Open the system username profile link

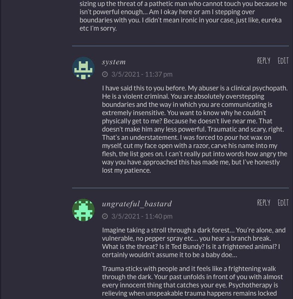point(114,62)
